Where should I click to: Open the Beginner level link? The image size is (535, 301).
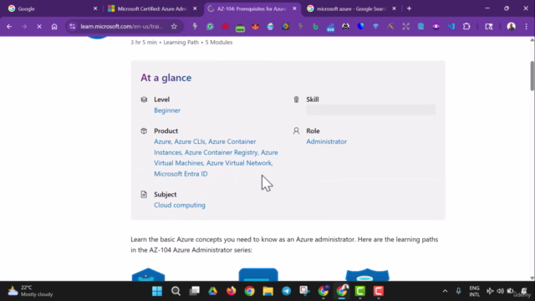pyautogui.click(x=167, y=110)
